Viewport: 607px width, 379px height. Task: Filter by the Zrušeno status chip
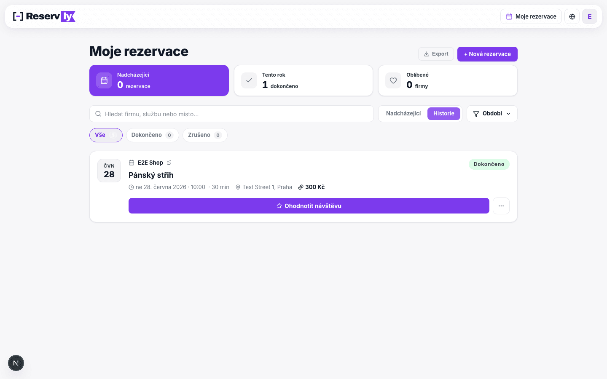pos(205,135)
